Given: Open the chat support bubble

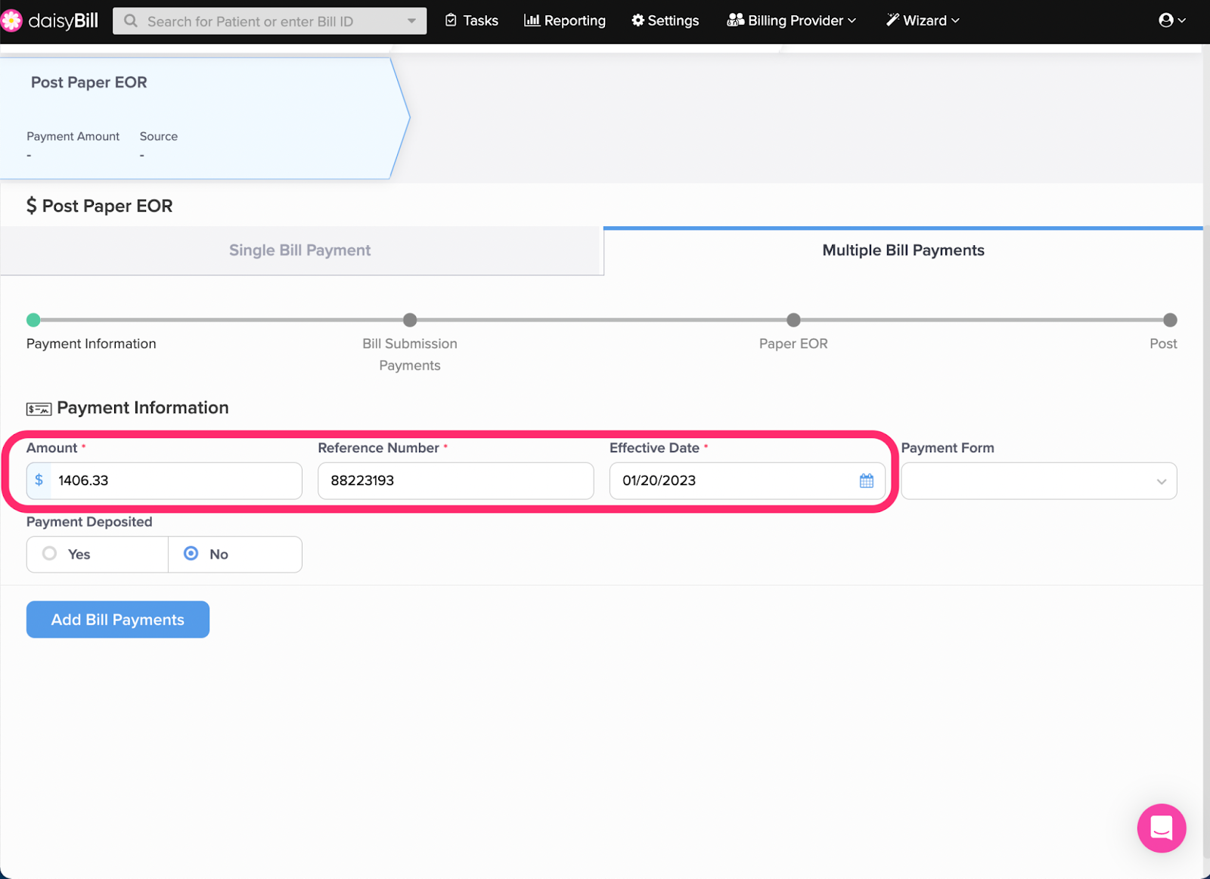Looking at the screenshot, I should (x=1162, y=828).
